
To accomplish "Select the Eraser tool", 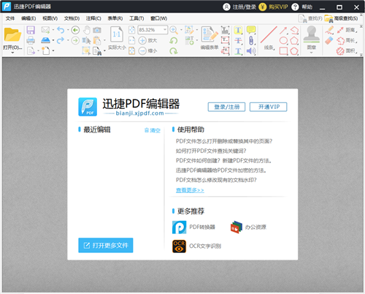I will pos(329,40).
